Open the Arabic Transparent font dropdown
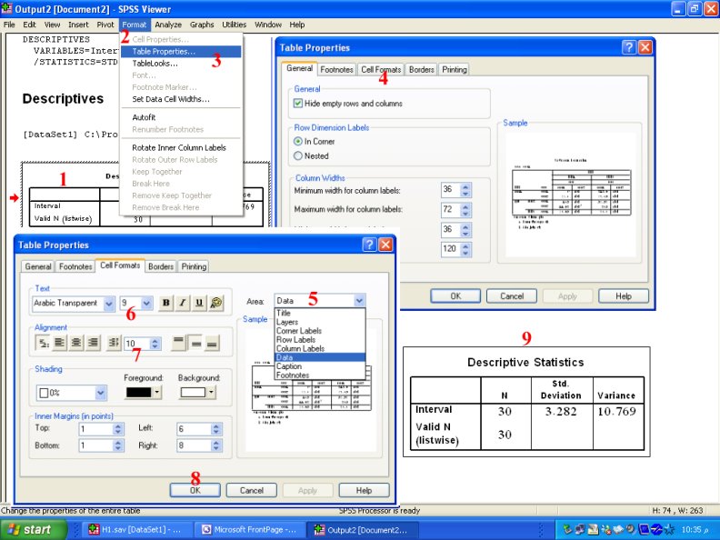Image resolution: width=720 pixels, height=540 pixels. point(109,304)
